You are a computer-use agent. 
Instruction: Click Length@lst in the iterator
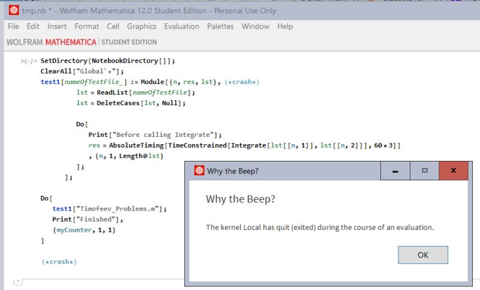coord(139,156)
